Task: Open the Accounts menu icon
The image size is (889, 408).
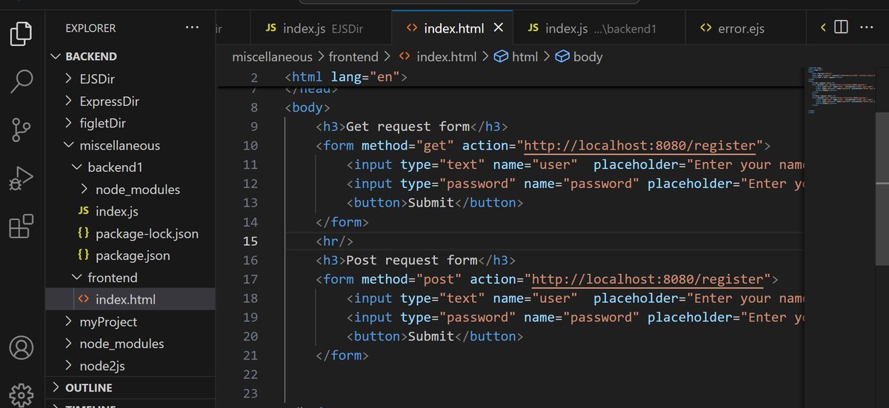Action: point(21,347)
